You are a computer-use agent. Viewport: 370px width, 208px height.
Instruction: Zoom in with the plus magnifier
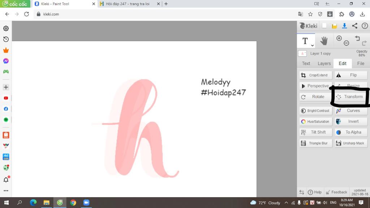tap(339, 38)
